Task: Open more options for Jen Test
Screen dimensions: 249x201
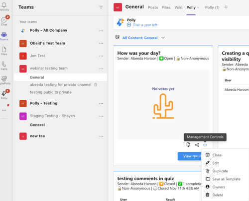Action: 101,56
